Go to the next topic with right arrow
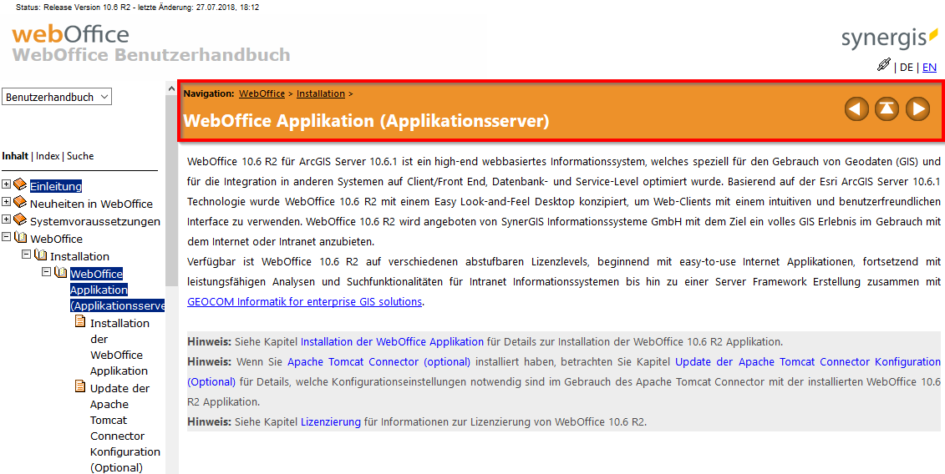 (x=917, y=108)
